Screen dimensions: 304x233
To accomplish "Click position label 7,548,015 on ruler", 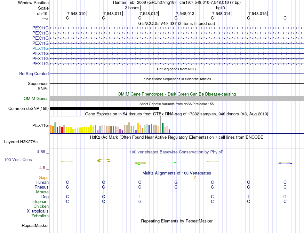I will 258,13.
